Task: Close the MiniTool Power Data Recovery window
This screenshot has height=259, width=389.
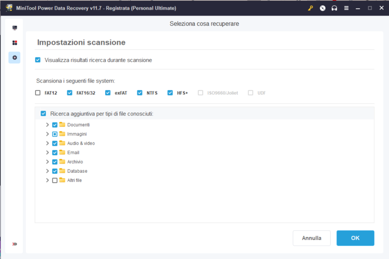Action: pos(381,8)
